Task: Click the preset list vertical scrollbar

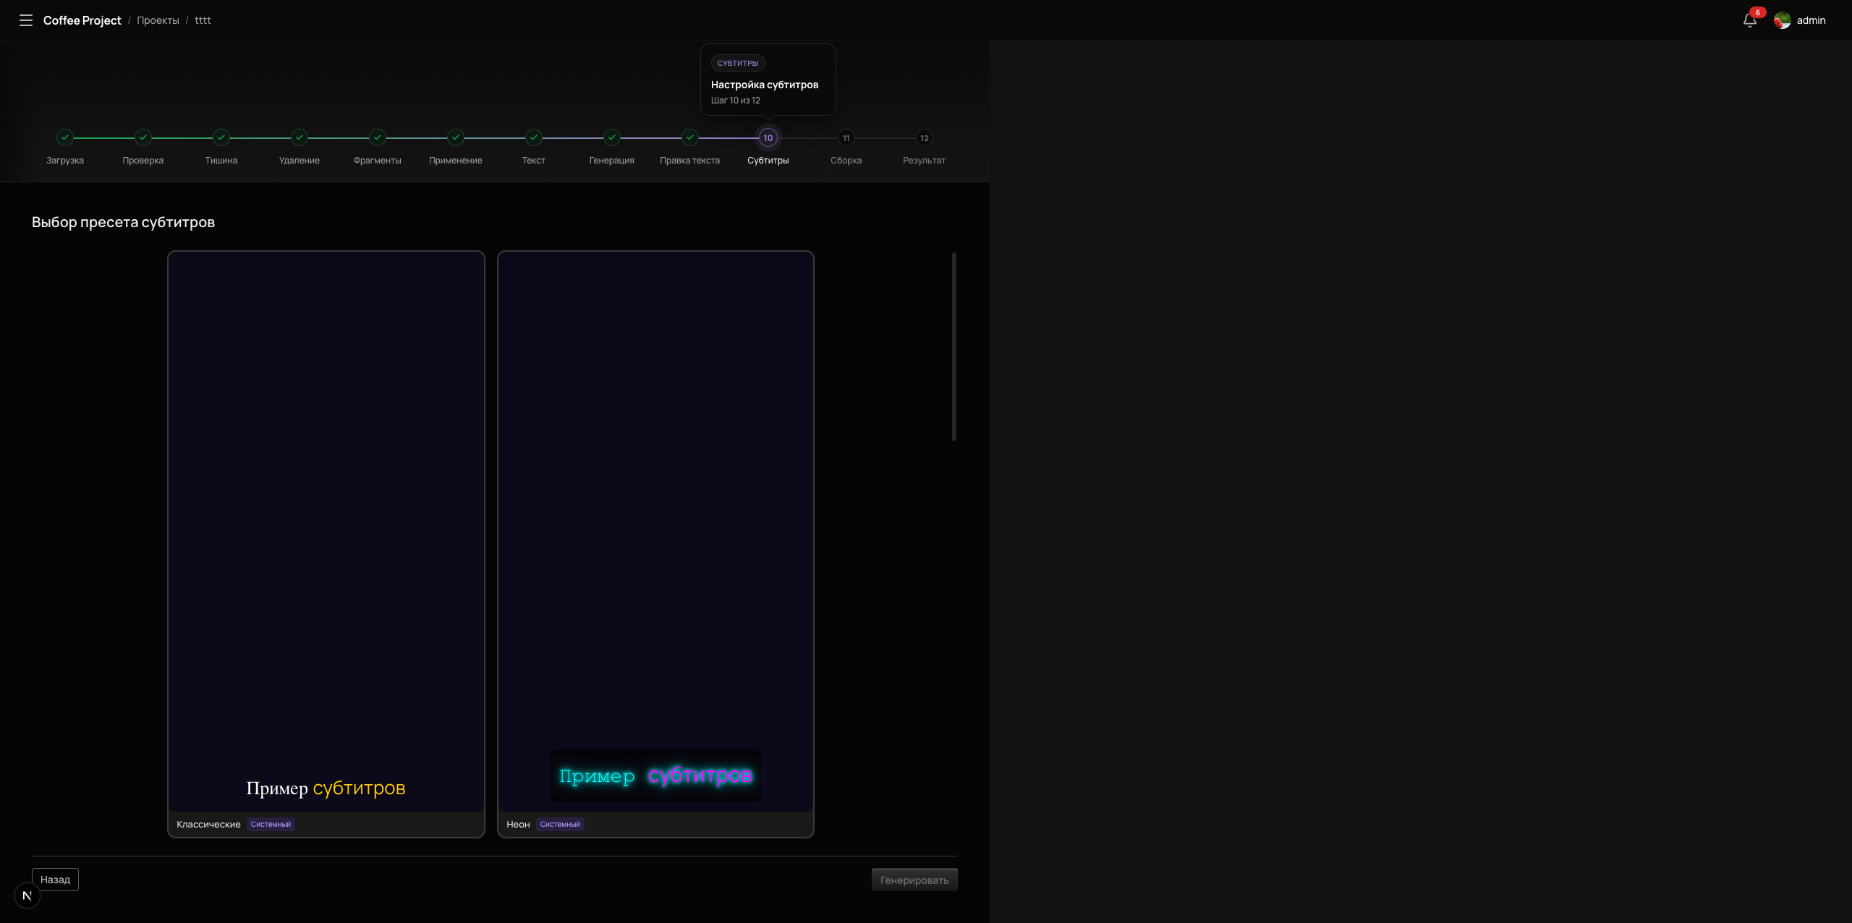Action: [x=953, y=347]
